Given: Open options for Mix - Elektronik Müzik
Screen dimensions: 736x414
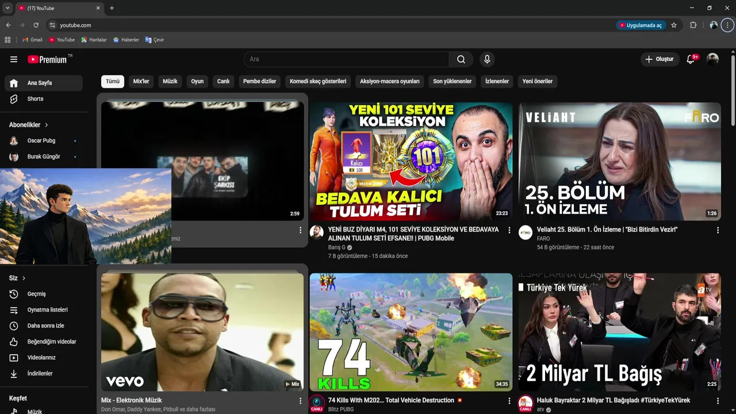Looking at the screenshot, I should (x=300, y=401).
